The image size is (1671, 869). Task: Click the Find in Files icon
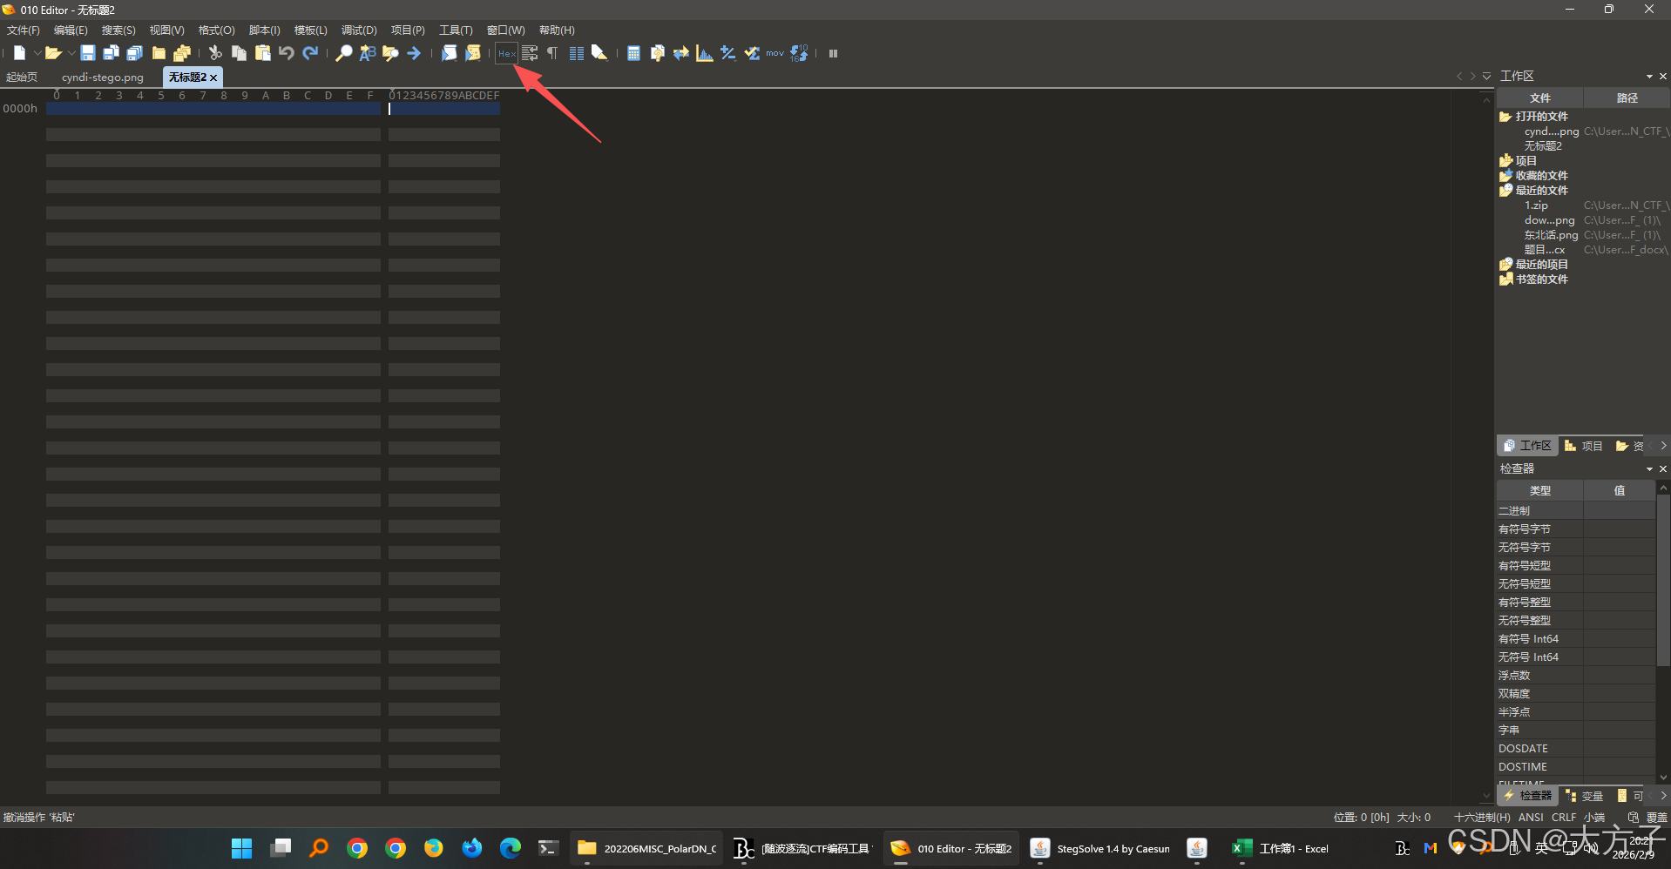[x=390, y=53]
